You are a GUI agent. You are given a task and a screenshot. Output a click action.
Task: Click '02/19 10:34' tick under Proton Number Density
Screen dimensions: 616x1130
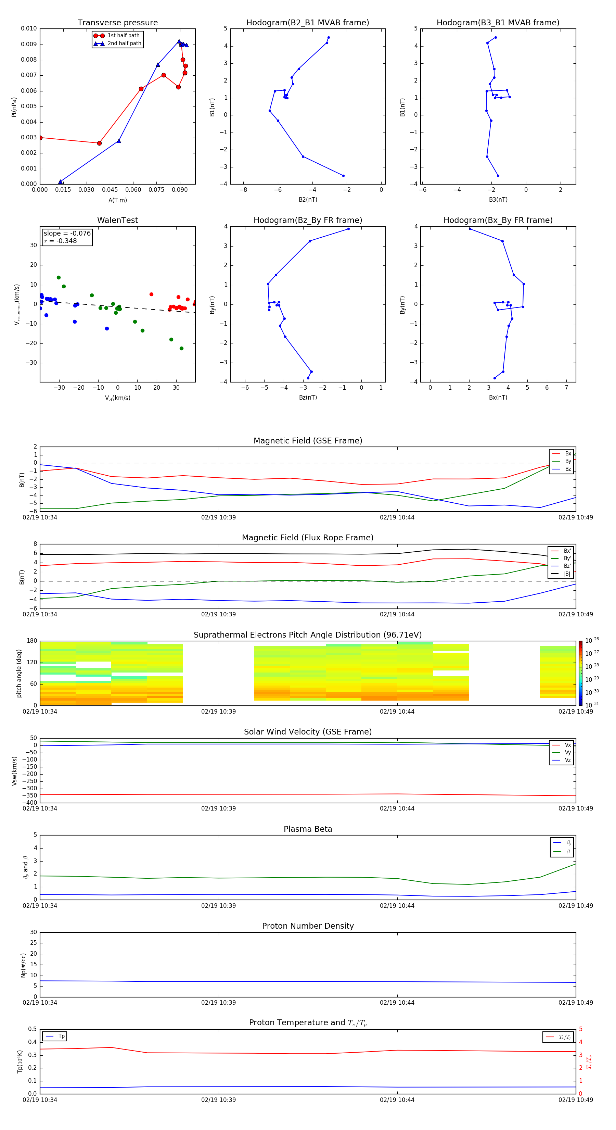(40, 1002)
